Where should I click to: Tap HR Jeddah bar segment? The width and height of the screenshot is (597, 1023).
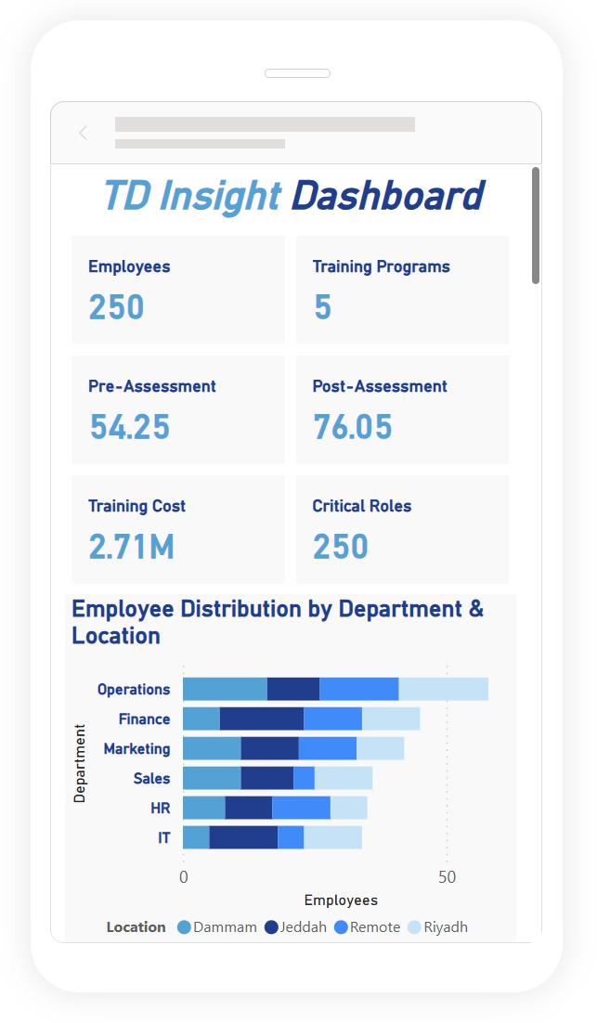pos(249,808)
